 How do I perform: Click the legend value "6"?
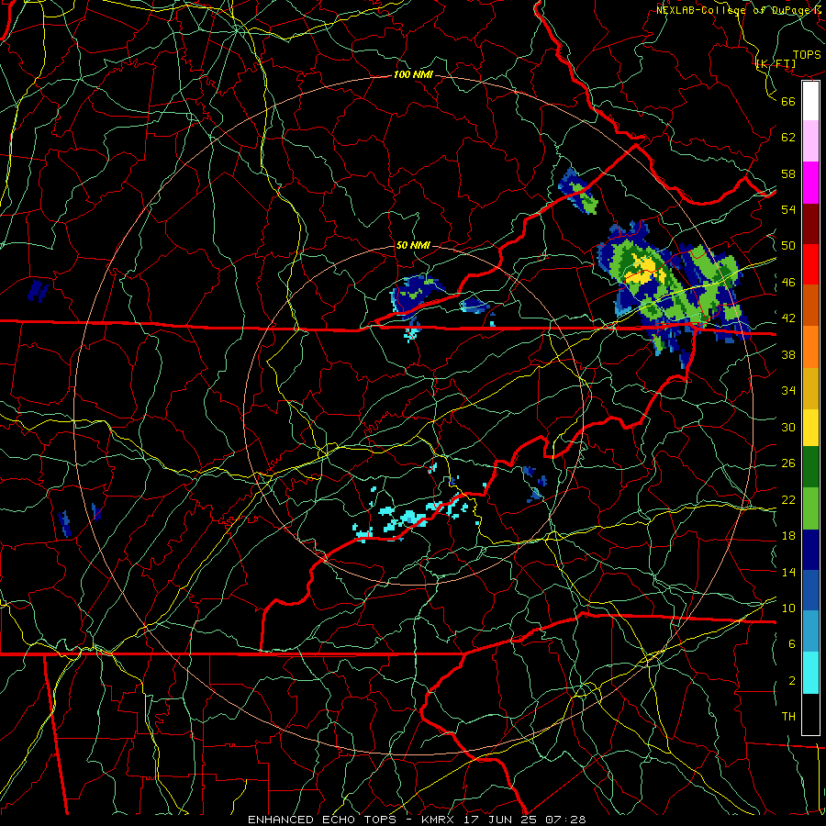click(792, 644)
